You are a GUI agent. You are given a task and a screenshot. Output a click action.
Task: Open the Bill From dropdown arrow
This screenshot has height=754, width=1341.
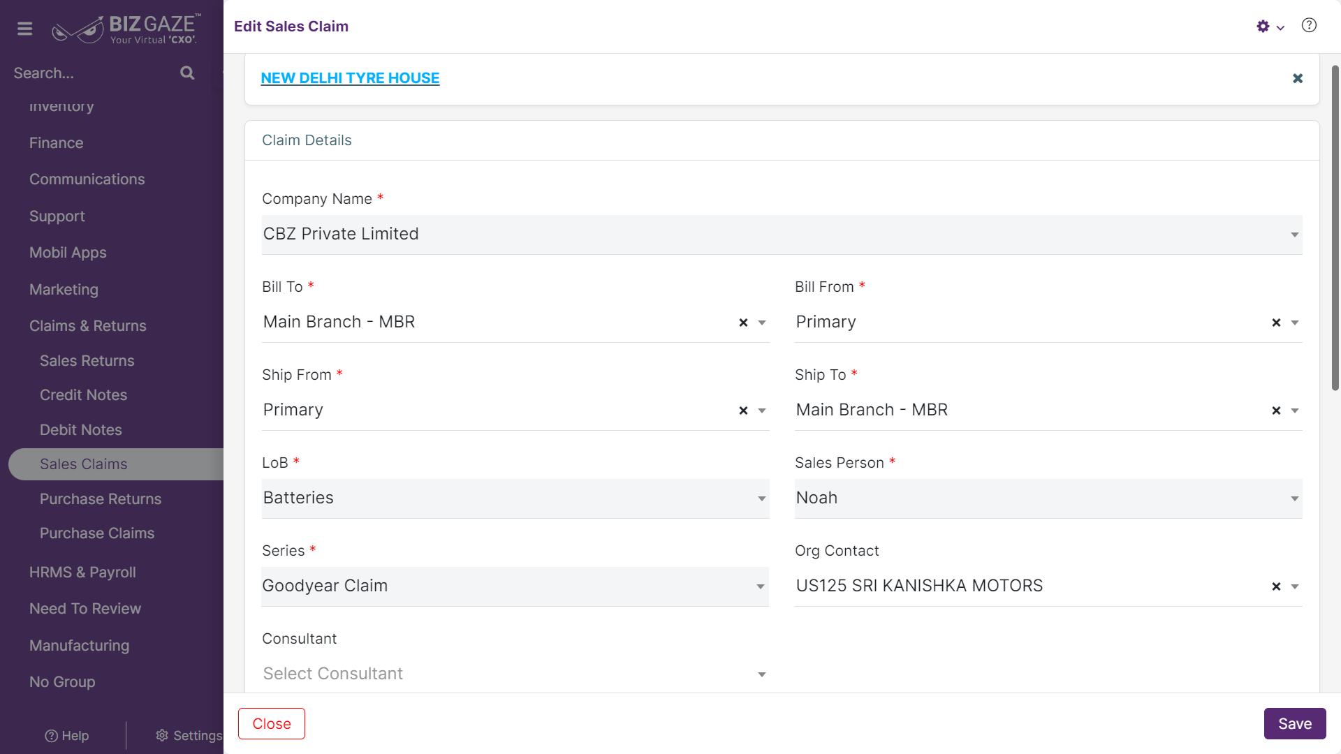tap(1295, 323)
